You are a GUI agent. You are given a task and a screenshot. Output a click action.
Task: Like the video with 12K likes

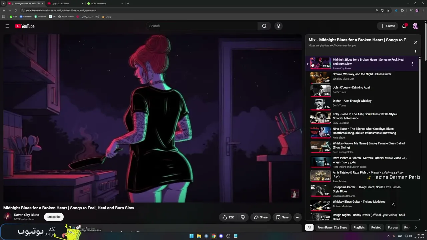(228, 217)
